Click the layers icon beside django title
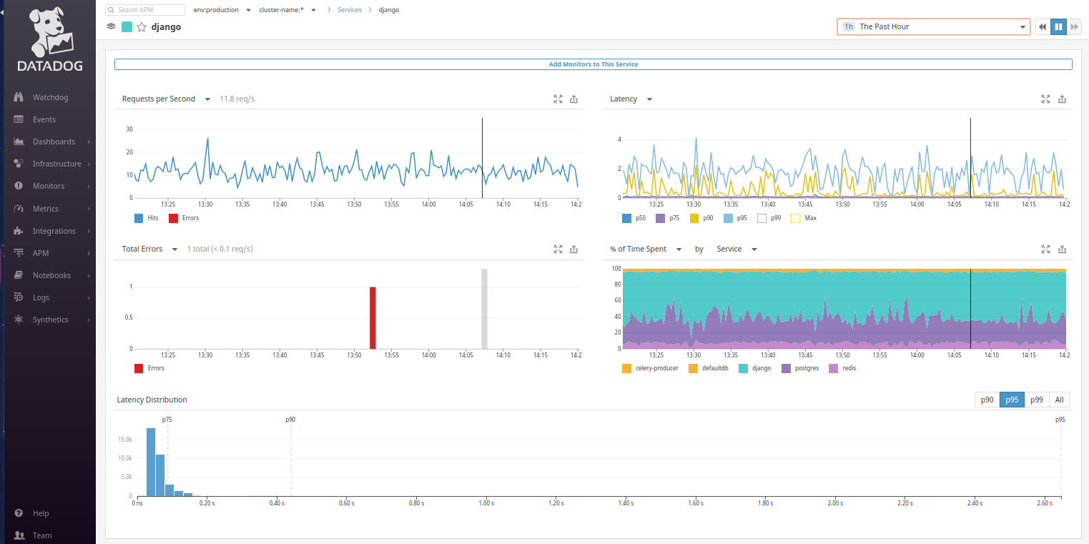 (x=111, y=26)
